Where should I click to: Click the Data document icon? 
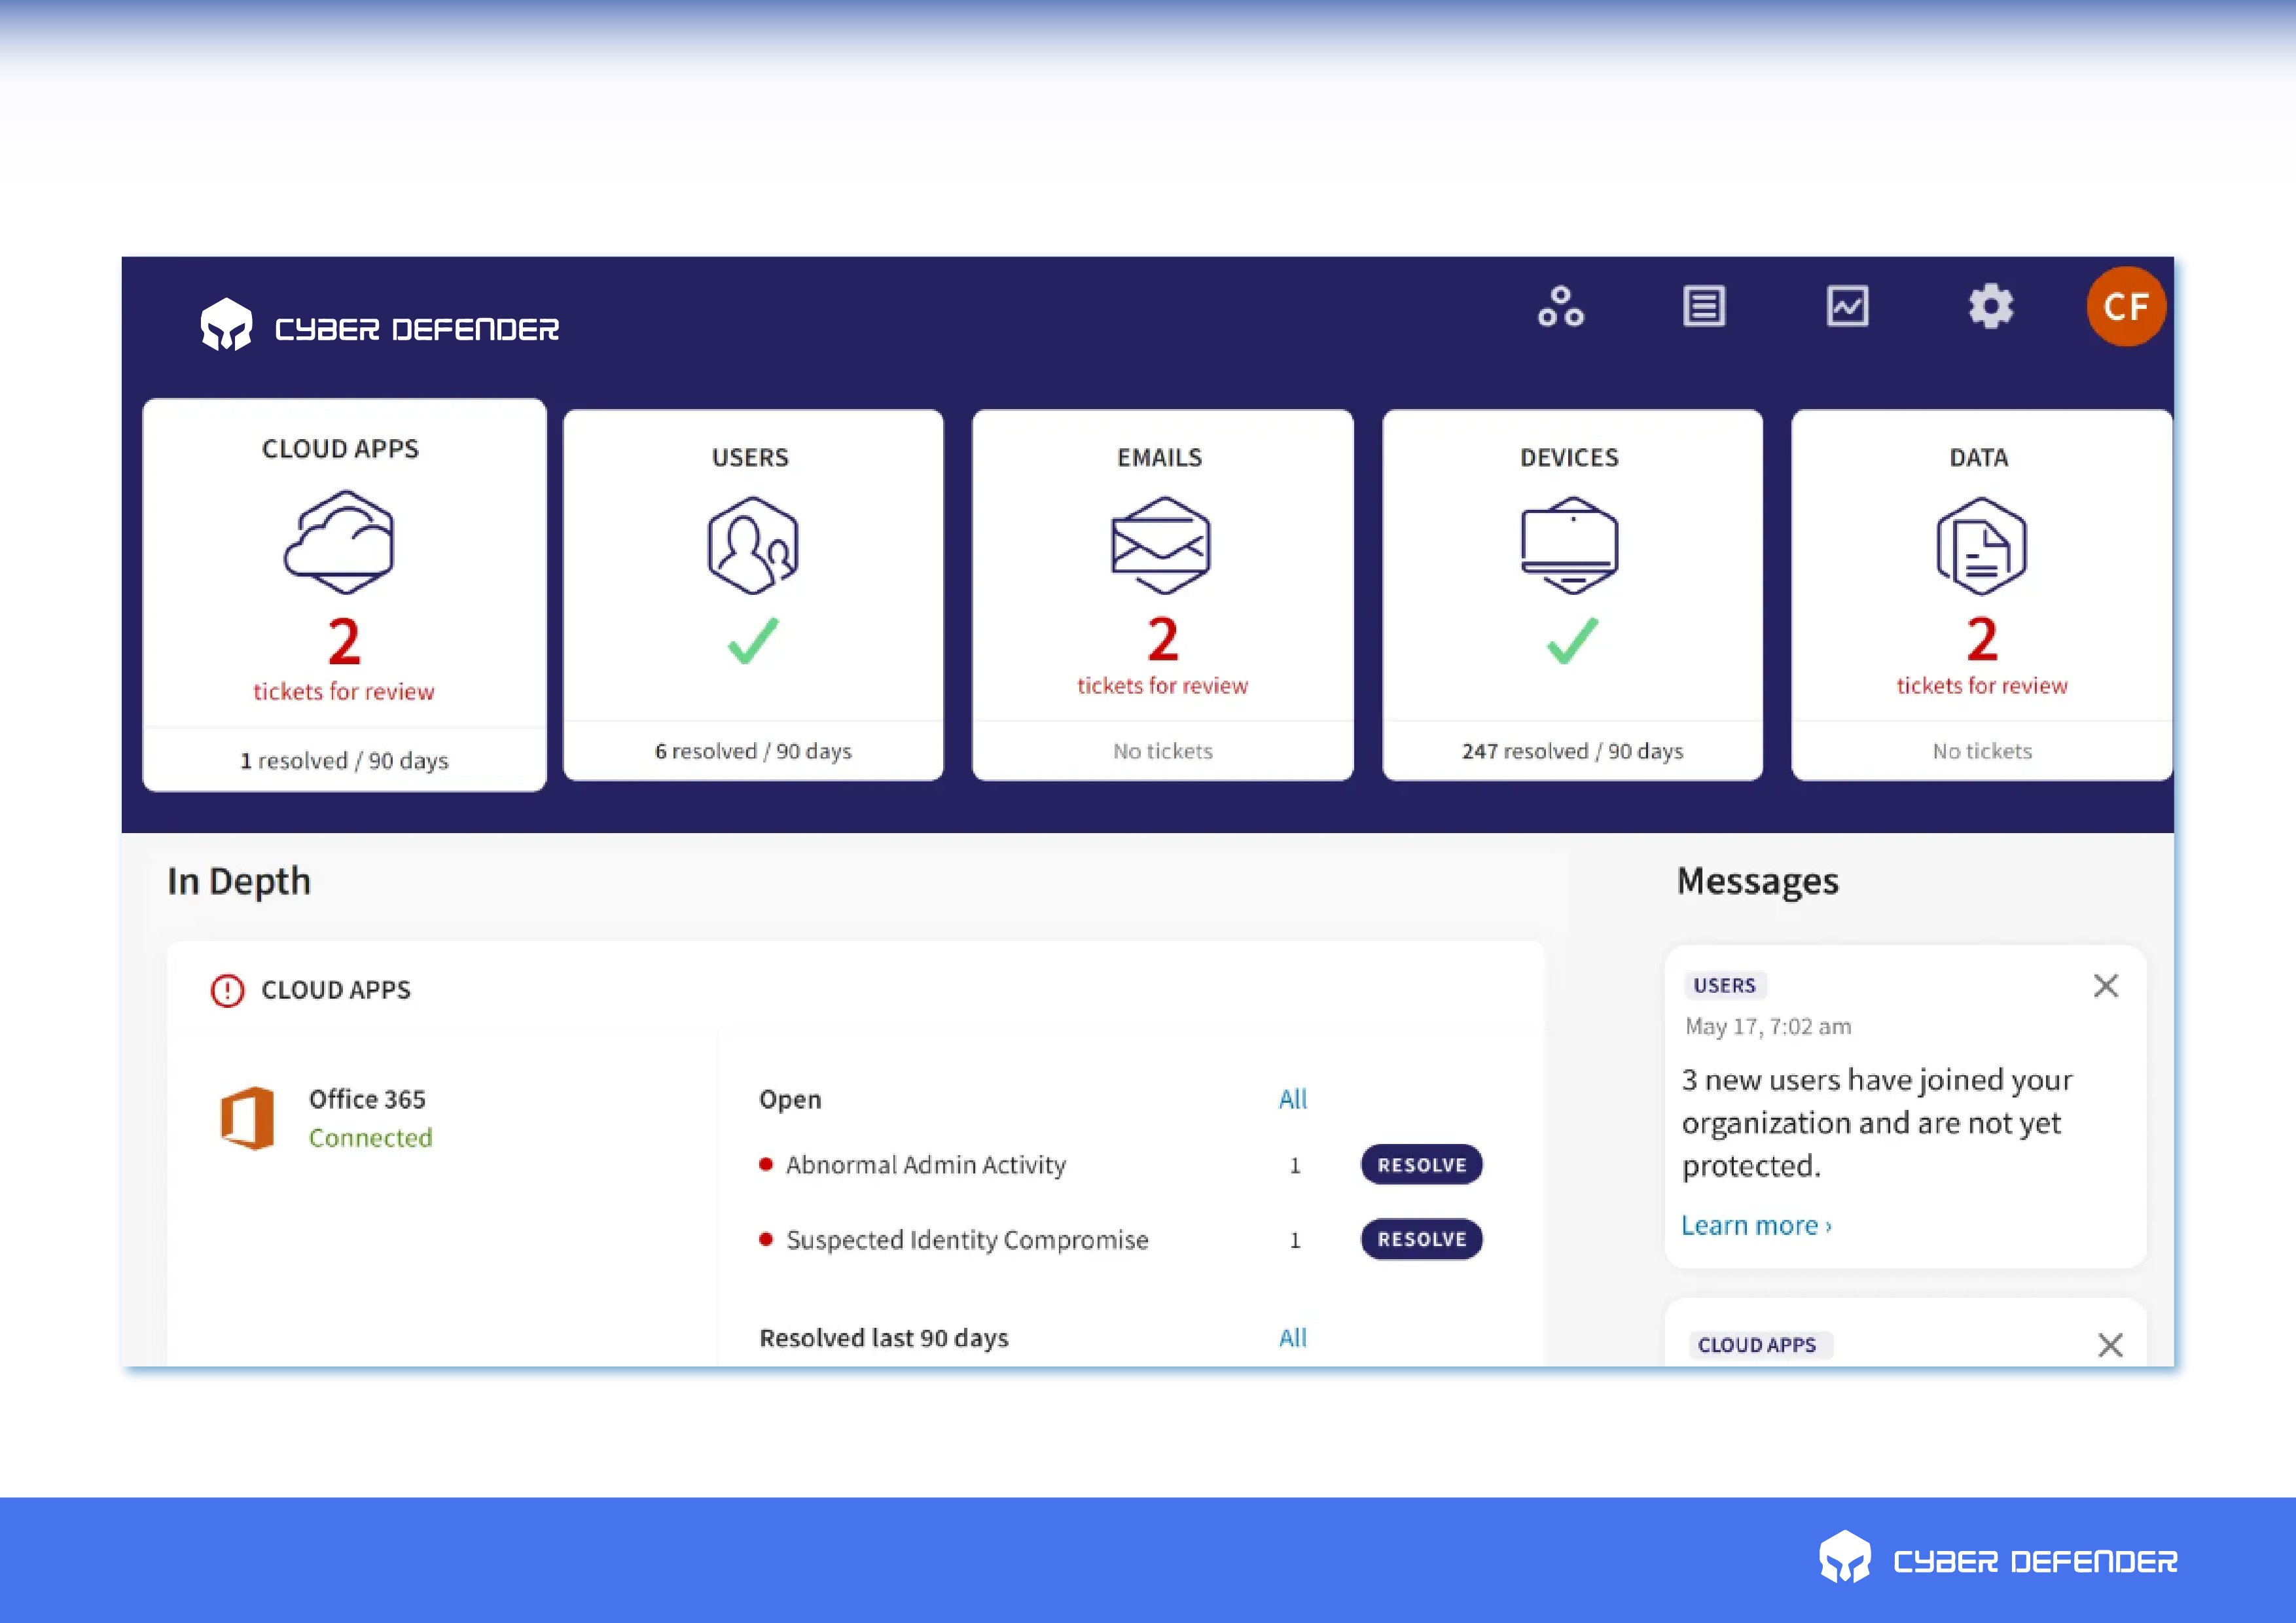[1980, 545]
